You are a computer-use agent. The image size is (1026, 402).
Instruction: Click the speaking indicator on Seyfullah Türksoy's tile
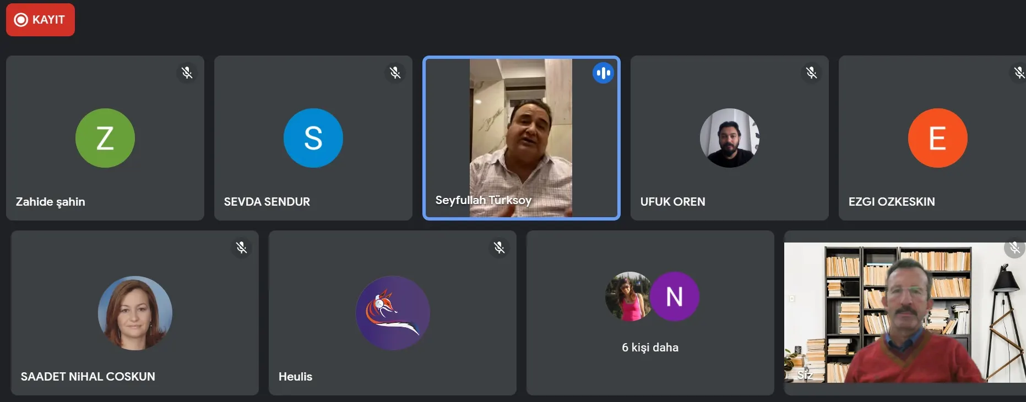[x=604, y=73]
